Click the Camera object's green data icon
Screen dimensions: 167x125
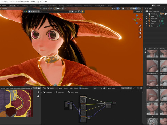click(162, 21)
